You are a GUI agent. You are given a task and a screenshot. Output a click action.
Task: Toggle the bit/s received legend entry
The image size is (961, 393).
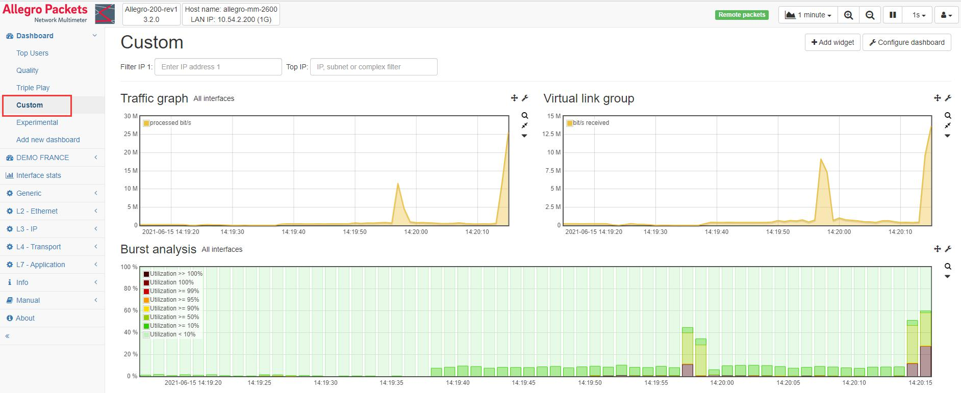(590, 123)
